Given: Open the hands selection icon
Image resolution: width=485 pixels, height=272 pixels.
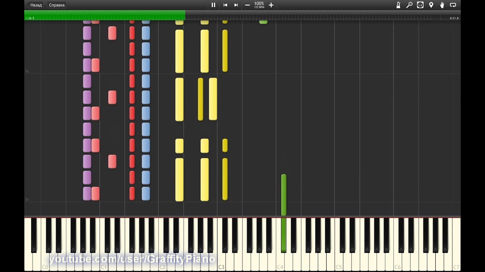Looking at the screenshot, I should click(442, 5).
